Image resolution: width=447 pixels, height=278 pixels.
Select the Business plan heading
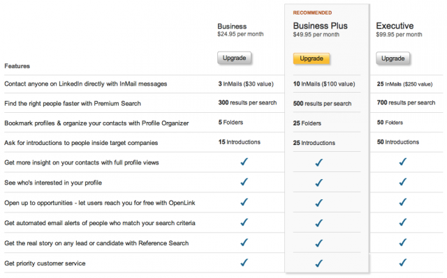[232, 26]
